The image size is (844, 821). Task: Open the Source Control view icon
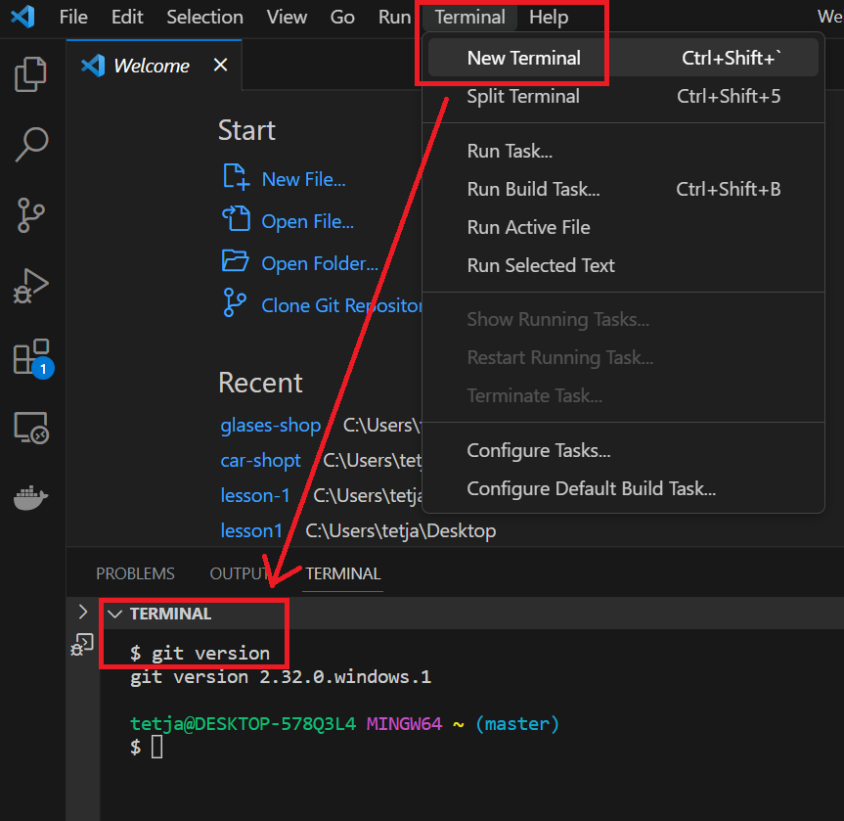click(30, 215)
